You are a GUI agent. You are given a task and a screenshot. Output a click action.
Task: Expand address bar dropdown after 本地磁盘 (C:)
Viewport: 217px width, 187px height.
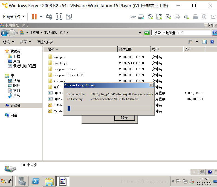68,33
